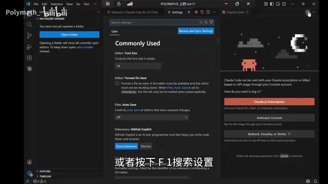This screenshot has width=328, height=184.
Task: Open the Auto Save dropdown showing off
Action: pos(152,117)
